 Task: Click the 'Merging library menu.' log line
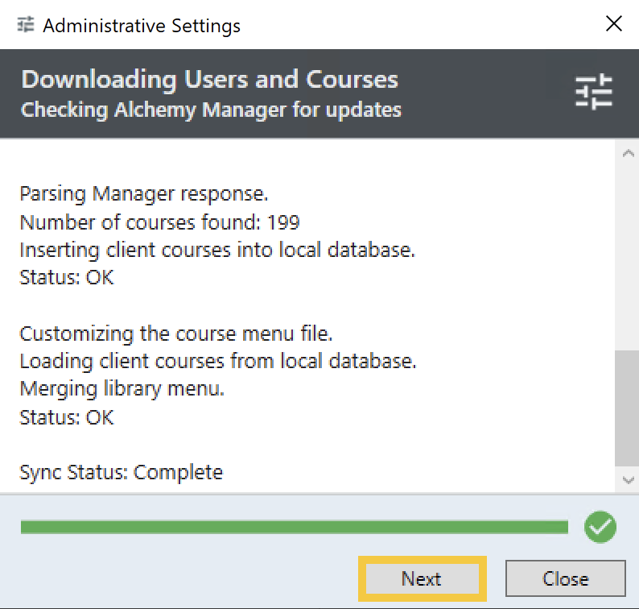pos(122,389)
